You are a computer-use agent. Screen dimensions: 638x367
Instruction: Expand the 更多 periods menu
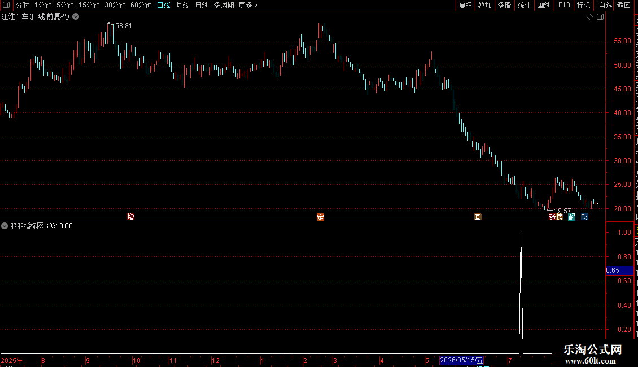tap(248, 5)
